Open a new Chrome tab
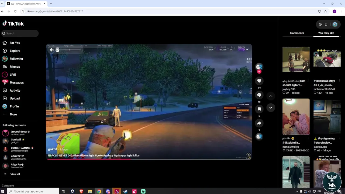Viewport: 345px width, 194px height. tap(51, 4)
